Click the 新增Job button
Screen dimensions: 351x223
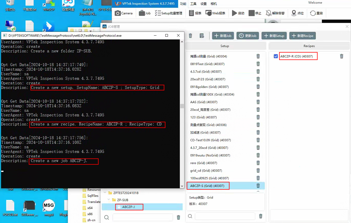tap(223, 36)
